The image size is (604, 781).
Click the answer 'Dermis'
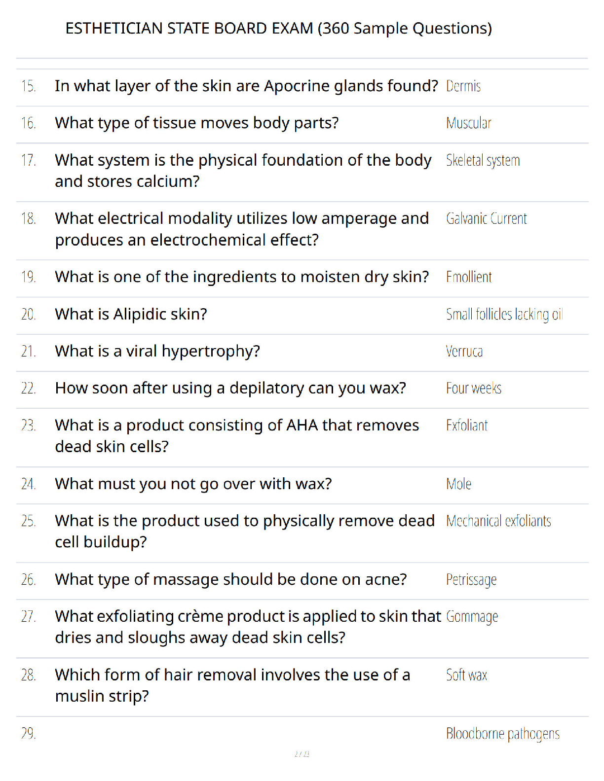(463, 86)
